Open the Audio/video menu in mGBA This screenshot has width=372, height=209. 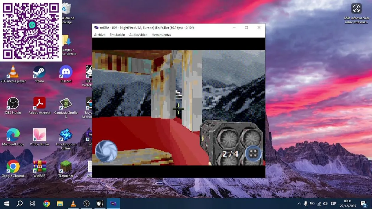138,35
